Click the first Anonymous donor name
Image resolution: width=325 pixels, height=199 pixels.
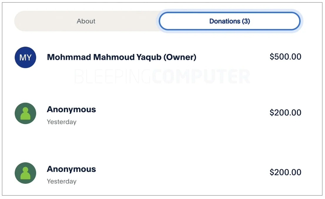(71, 109)
